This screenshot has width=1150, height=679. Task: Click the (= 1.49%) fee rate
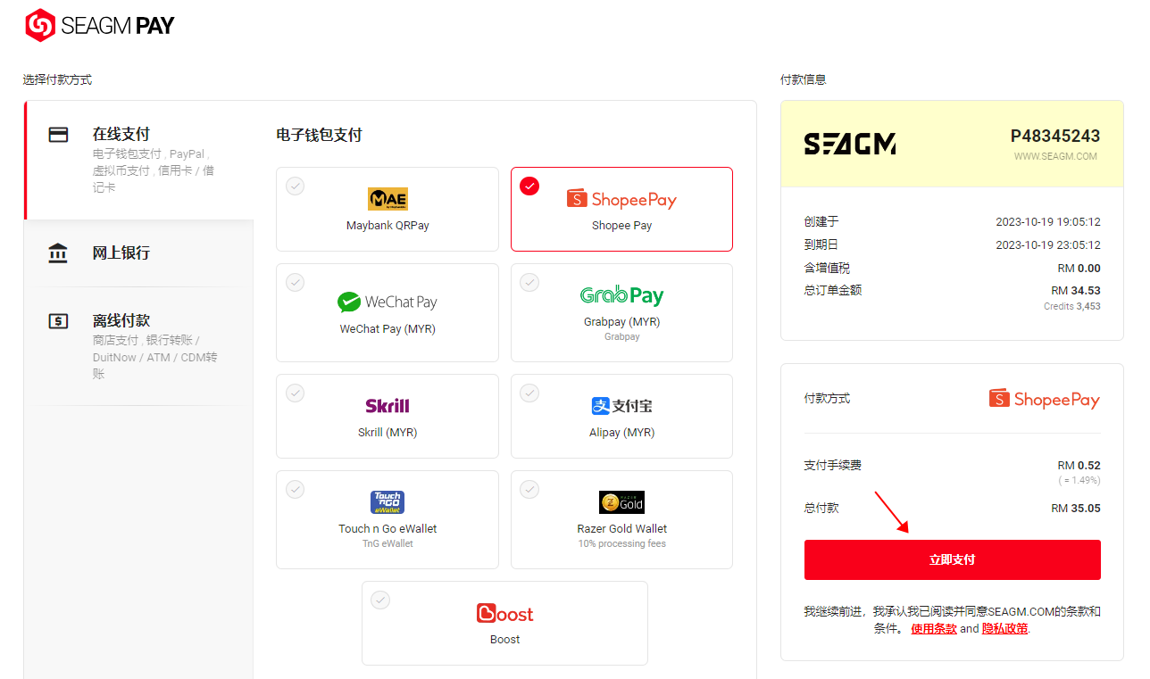point(1079,480)
